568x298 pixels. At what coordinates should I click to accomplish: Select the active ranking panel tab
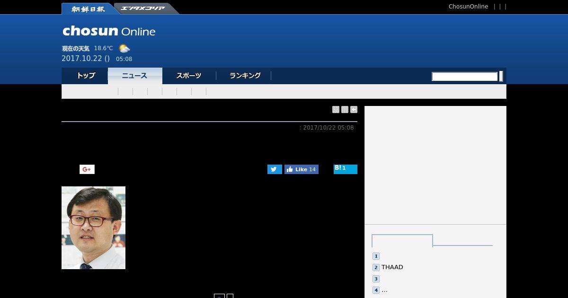[402, 241]
